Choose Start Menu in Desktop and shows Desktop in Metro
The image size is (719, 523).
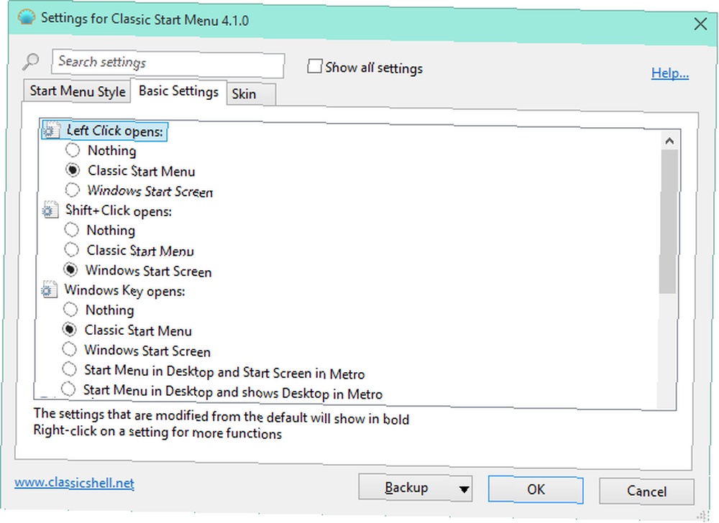tap(68, 389)
